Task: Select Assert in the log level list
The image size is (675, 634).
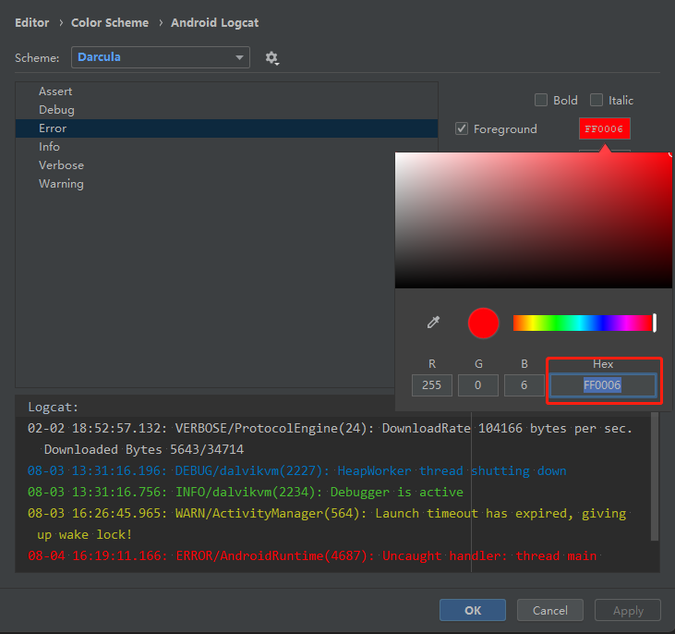Action: click(x=226, y=91)
